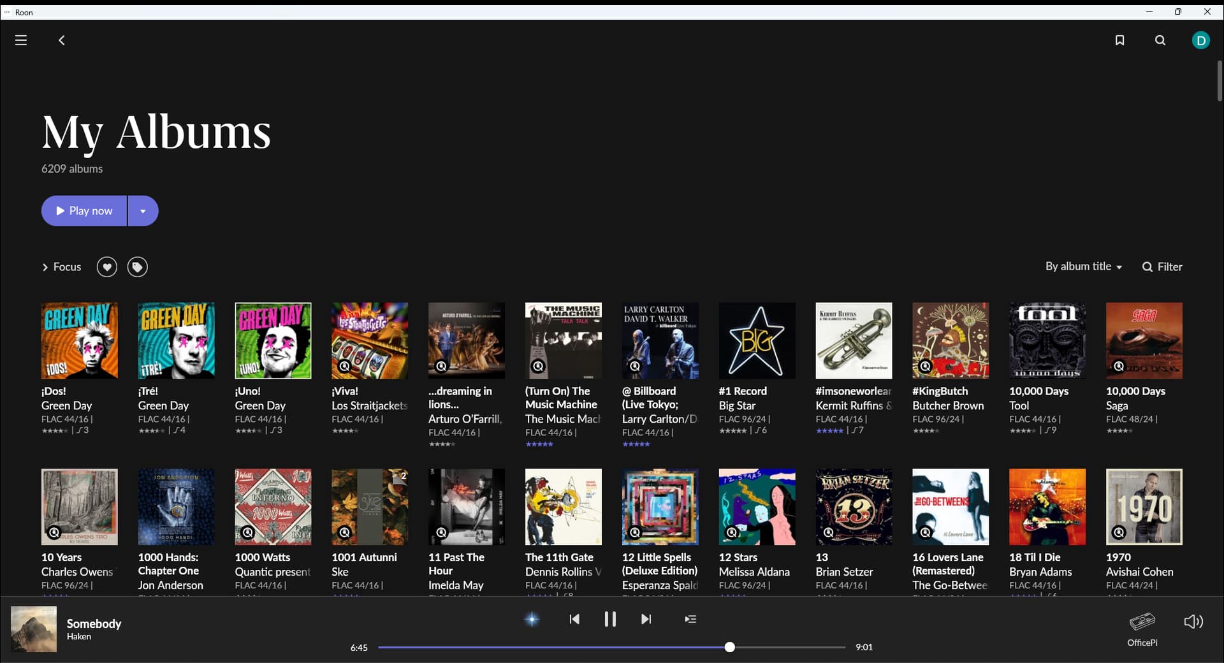This screenshot has width=1224, height=663.
Task: Open the Melissa Aldana artist link
Action: [754, 572]
